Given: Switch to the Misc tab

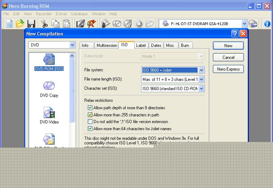Looking at the screenshot, I should (x=171, y=45).
